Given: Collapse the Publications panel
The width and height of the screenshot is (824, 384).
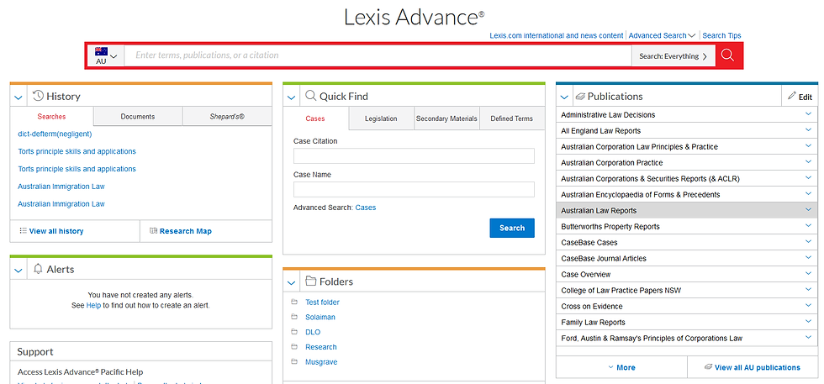Looking at the screenshot, I should coord(564,97).
